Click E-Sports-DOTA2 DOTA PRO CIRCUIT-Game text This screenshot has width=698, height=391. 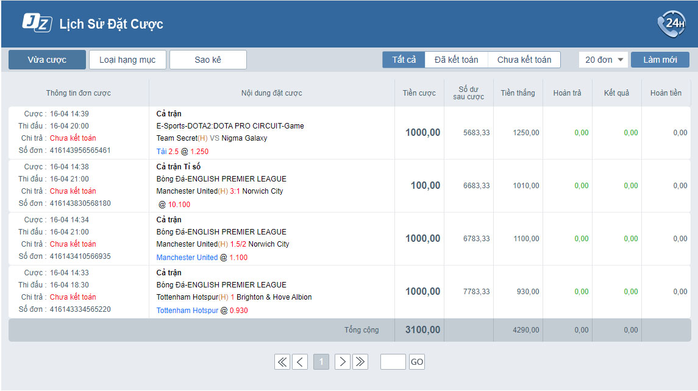[230, 126]
